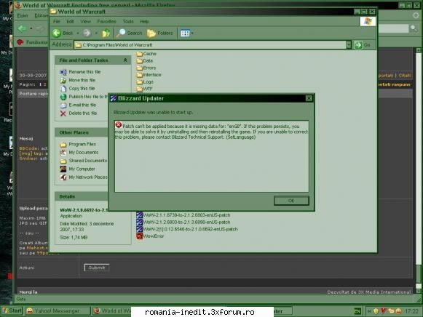
Task: Open the Favorites menu
Action: coord(106,22)
